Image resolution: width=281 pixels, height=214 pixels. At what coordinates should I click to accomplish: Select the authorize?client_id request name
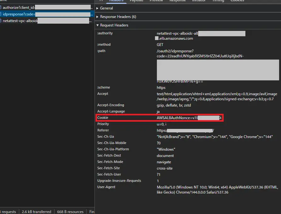point(18,7)
